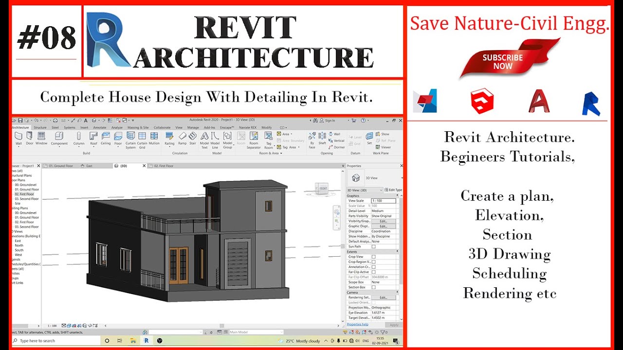Switch to the Massing & Site tab
623x350 pixels.
(138, 127)
